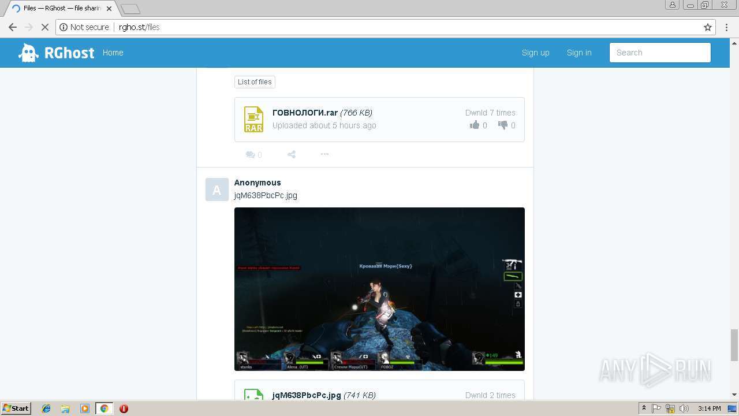Click the Chrome taskbar icon
This screenshot has height=416, width=739.
(104, 408)
